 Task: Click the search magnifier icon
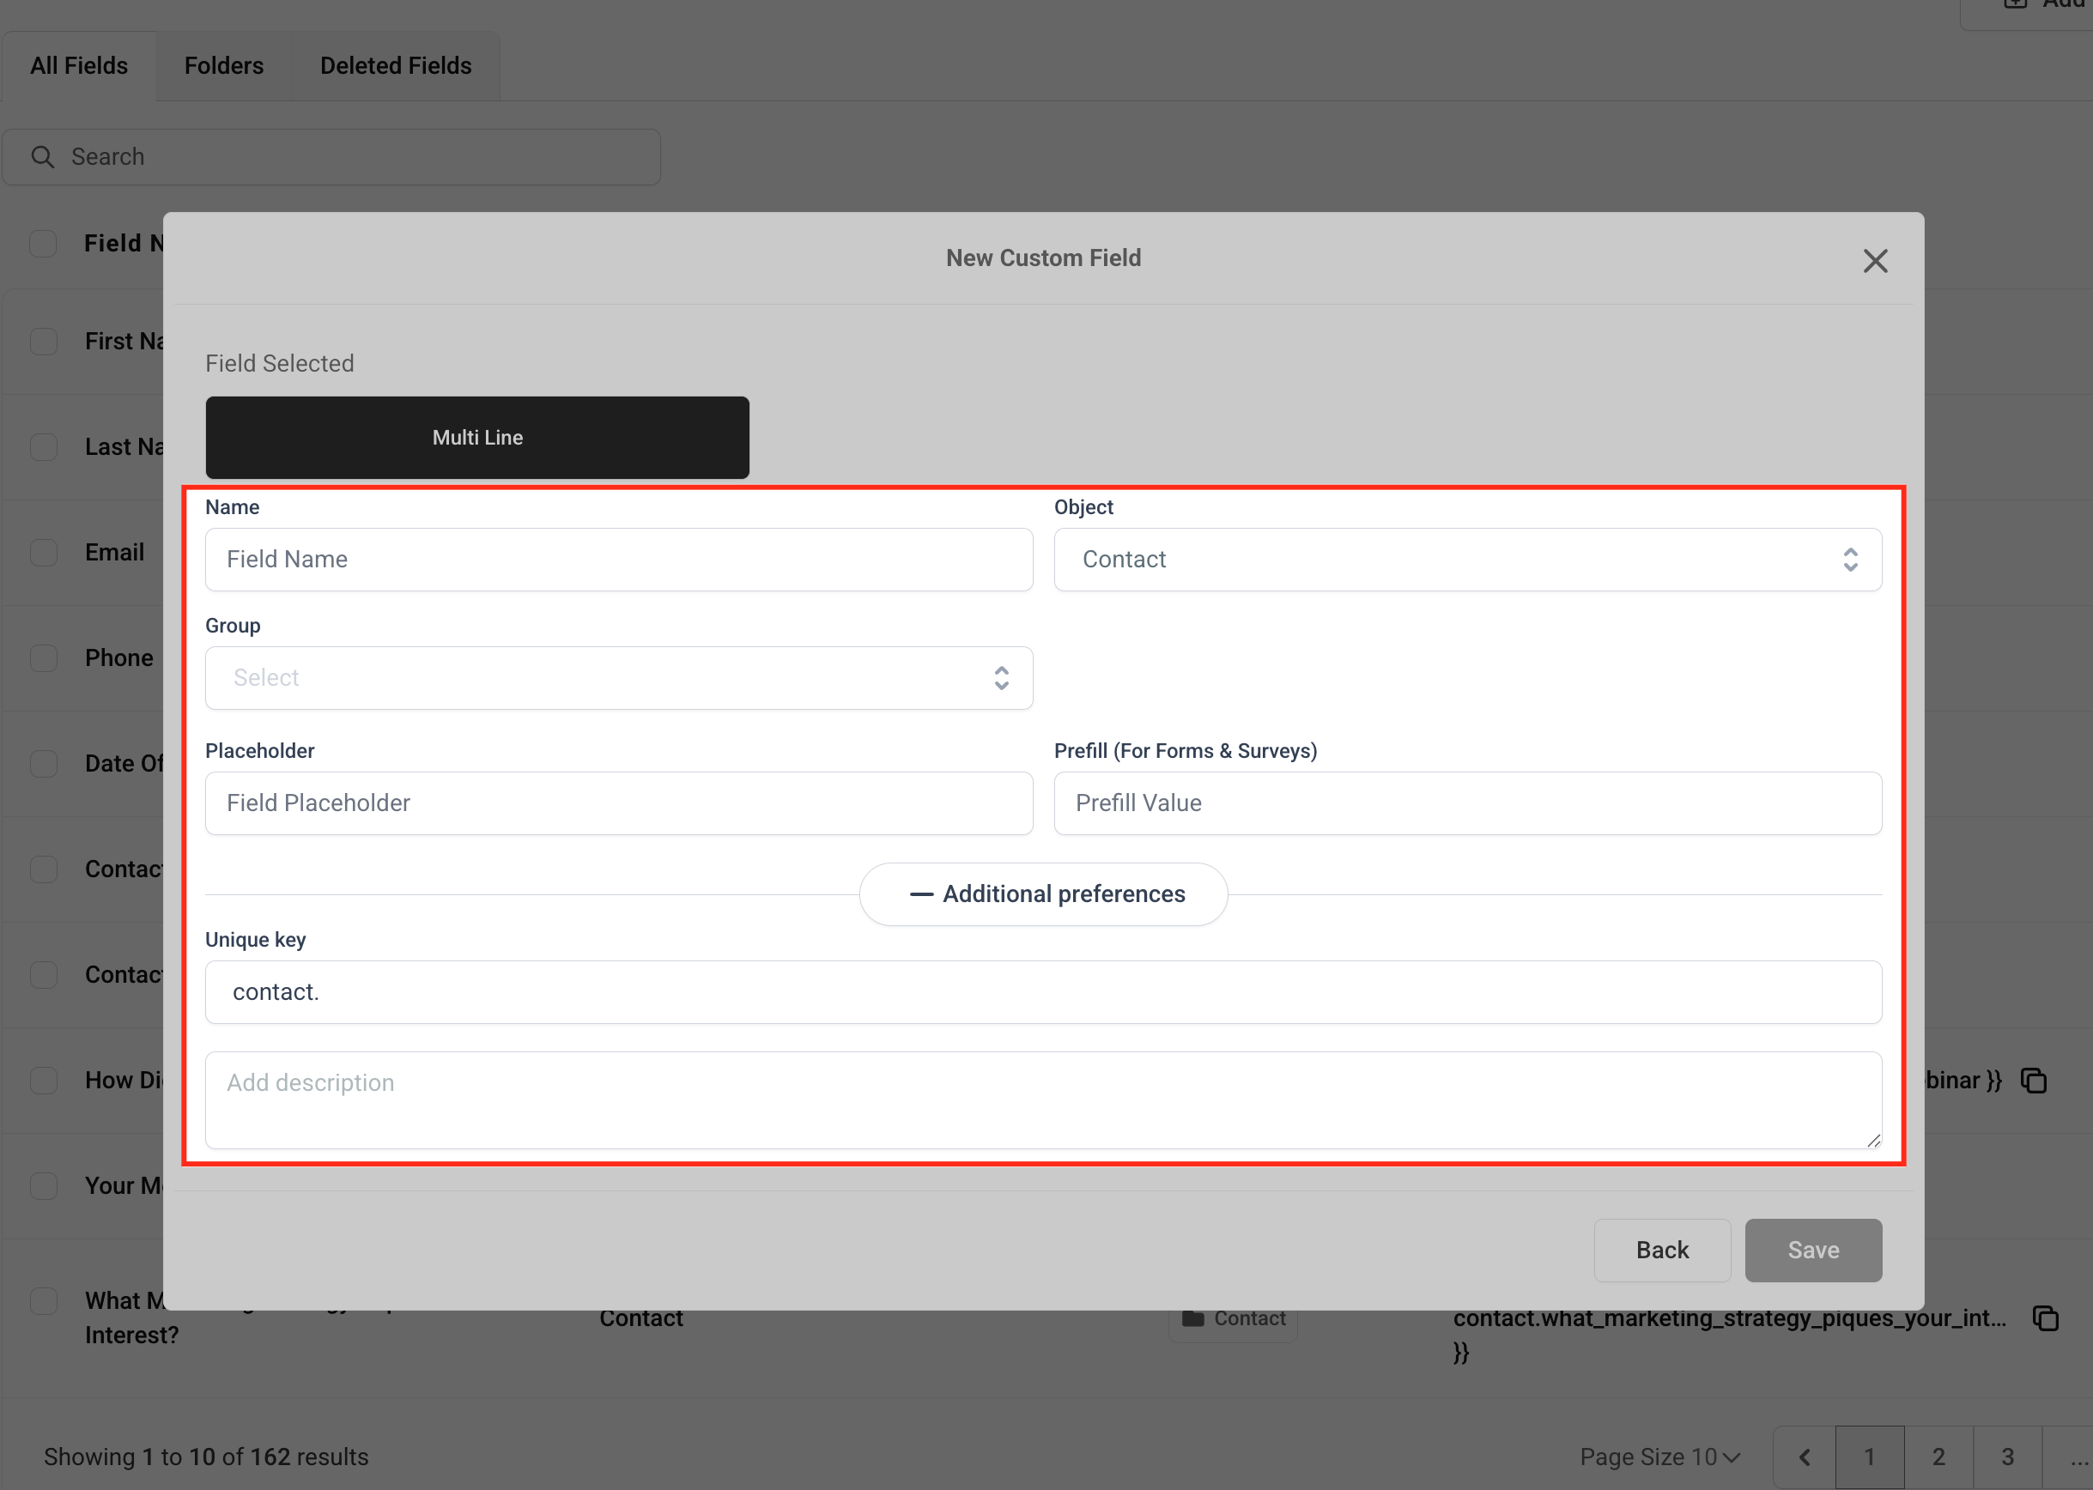[x=42, y=157]
